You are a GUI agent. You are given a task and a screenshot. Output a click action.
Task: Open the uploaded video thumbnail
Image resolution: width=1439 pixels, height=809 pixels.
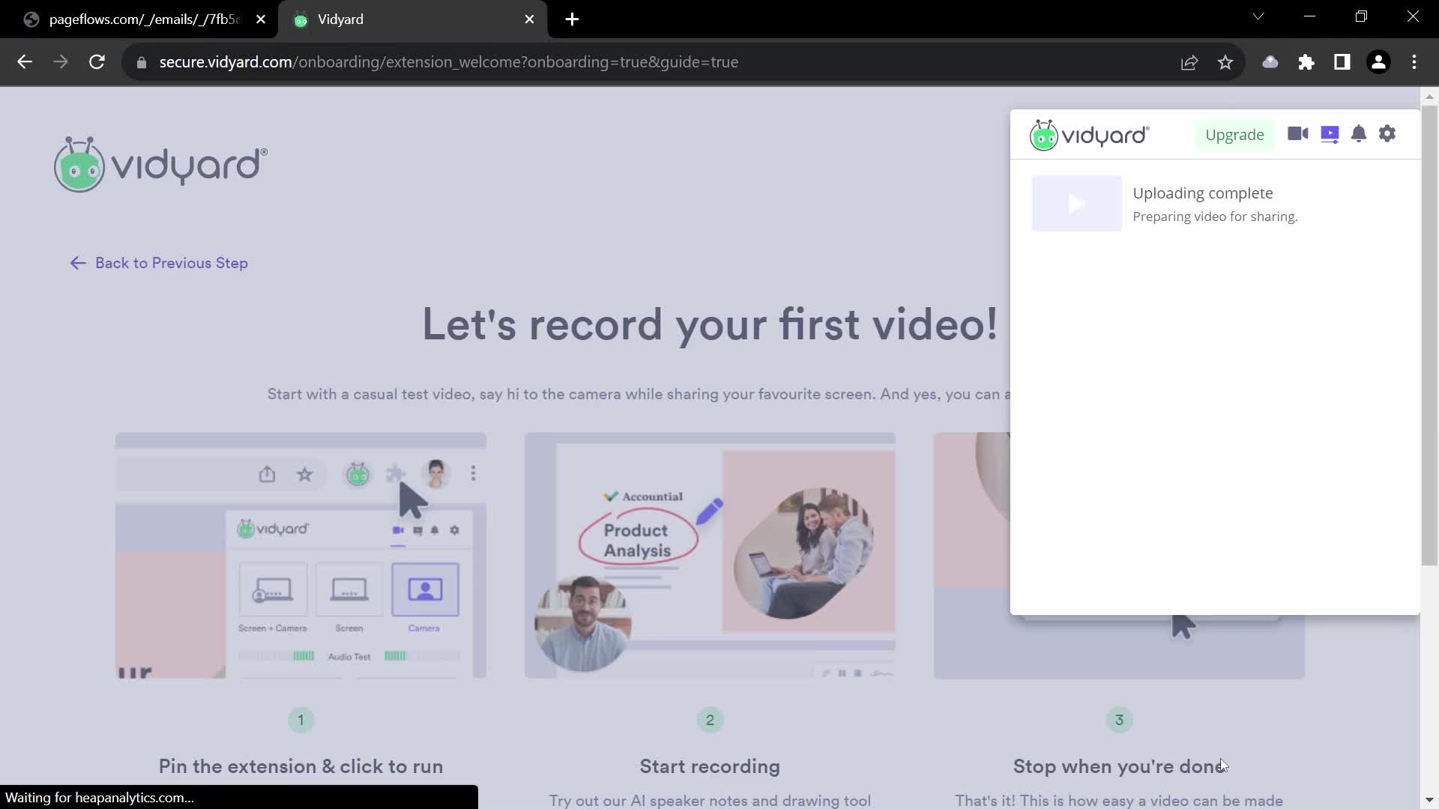pyautogui.click(x=1076, y=204)
